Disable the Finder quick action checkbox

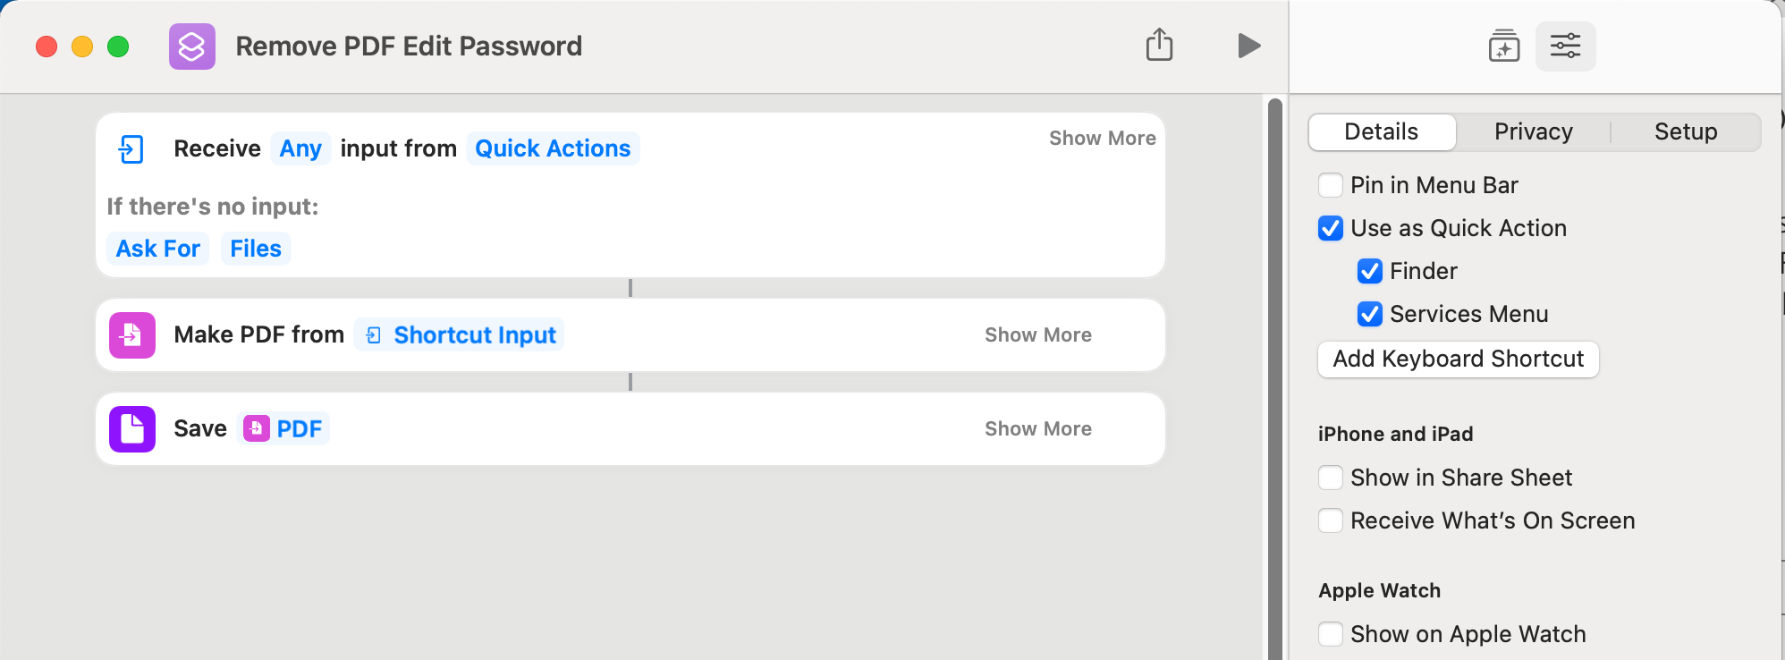point(1370,271)
